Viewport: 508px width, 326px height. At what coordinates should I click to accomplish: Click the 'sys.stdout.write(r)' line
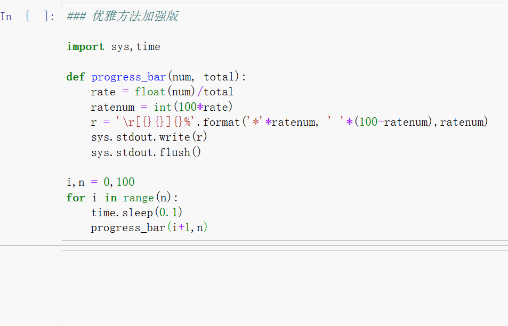click(149, 137)
